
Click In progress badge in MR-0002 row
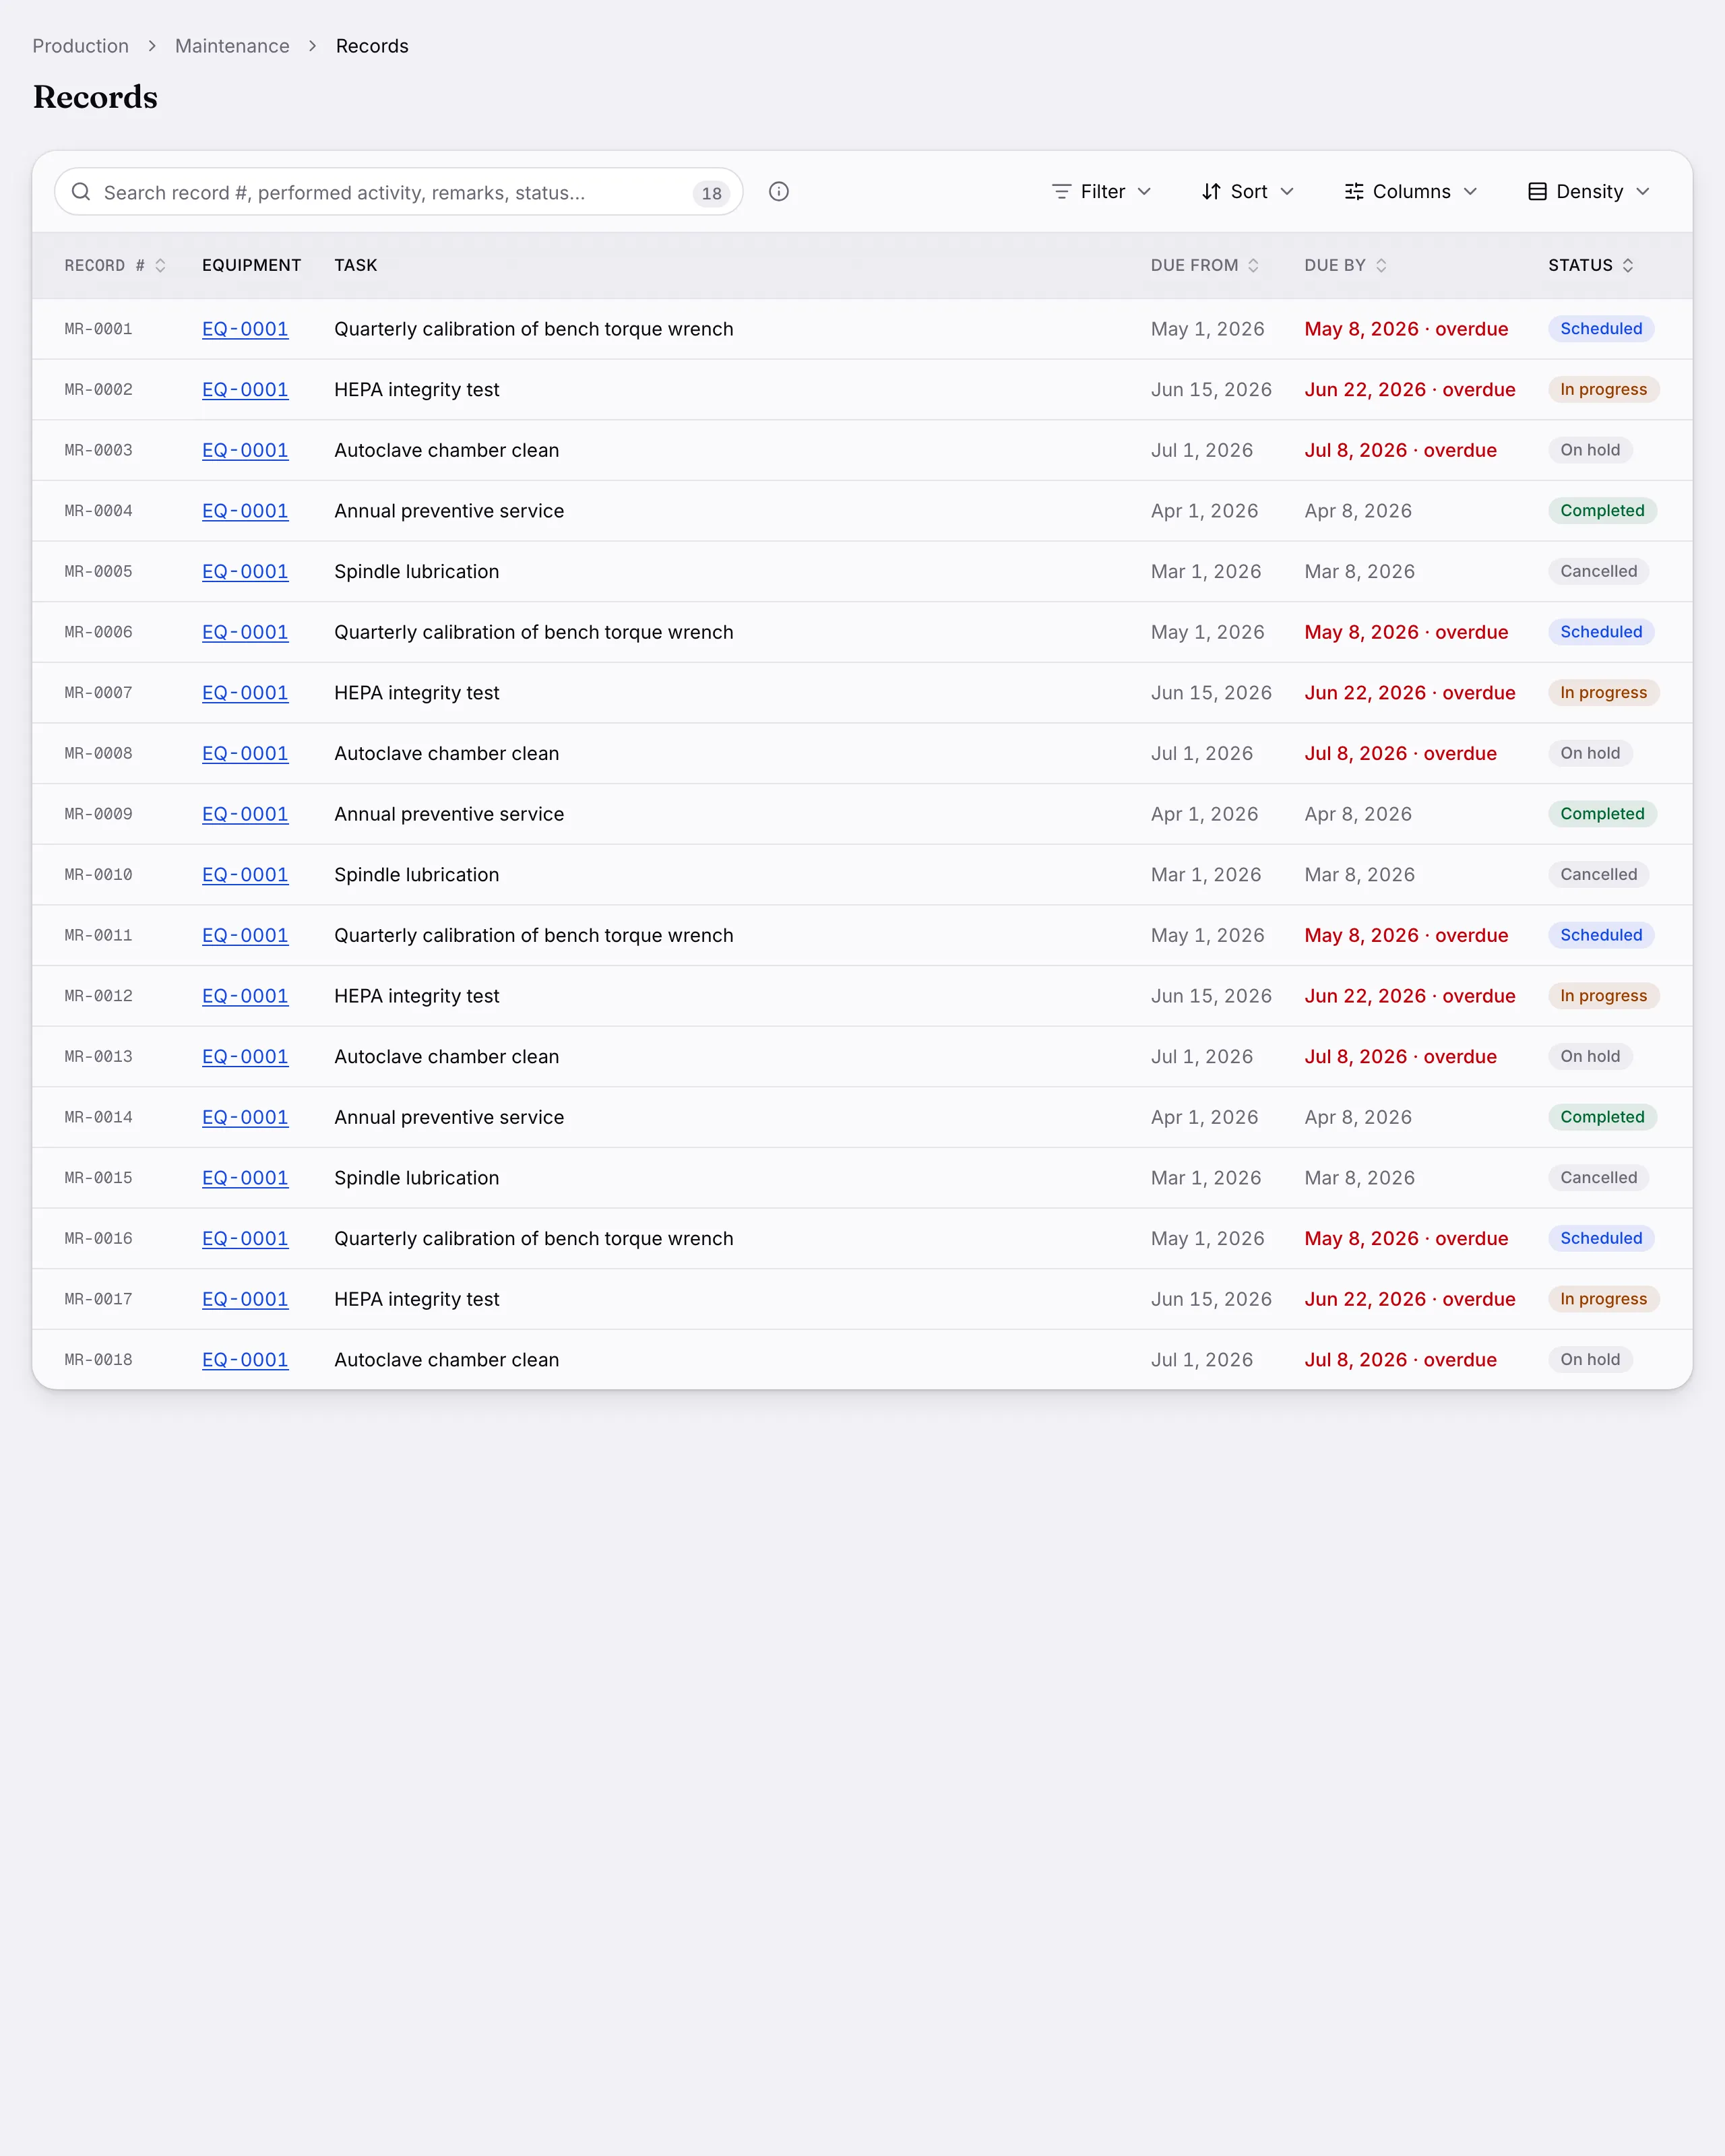[x=1603, y=390]
